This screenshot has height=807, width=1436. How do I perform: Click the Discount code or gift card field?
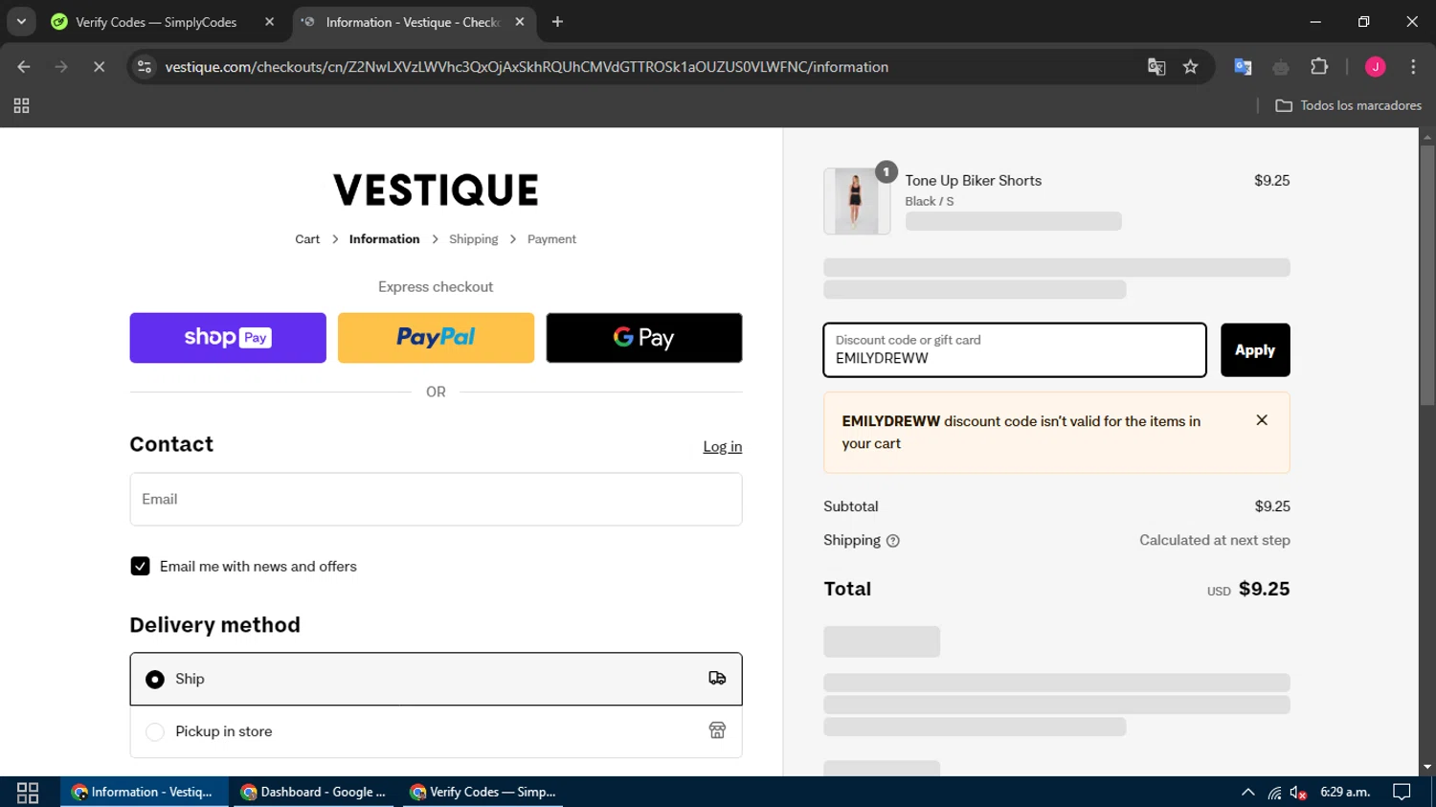pos(1015,350)
